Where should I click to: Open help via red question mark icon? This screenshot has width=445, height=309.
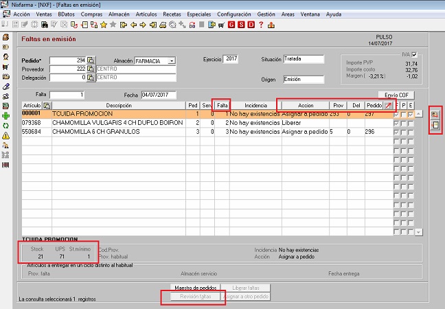[261, 25]
